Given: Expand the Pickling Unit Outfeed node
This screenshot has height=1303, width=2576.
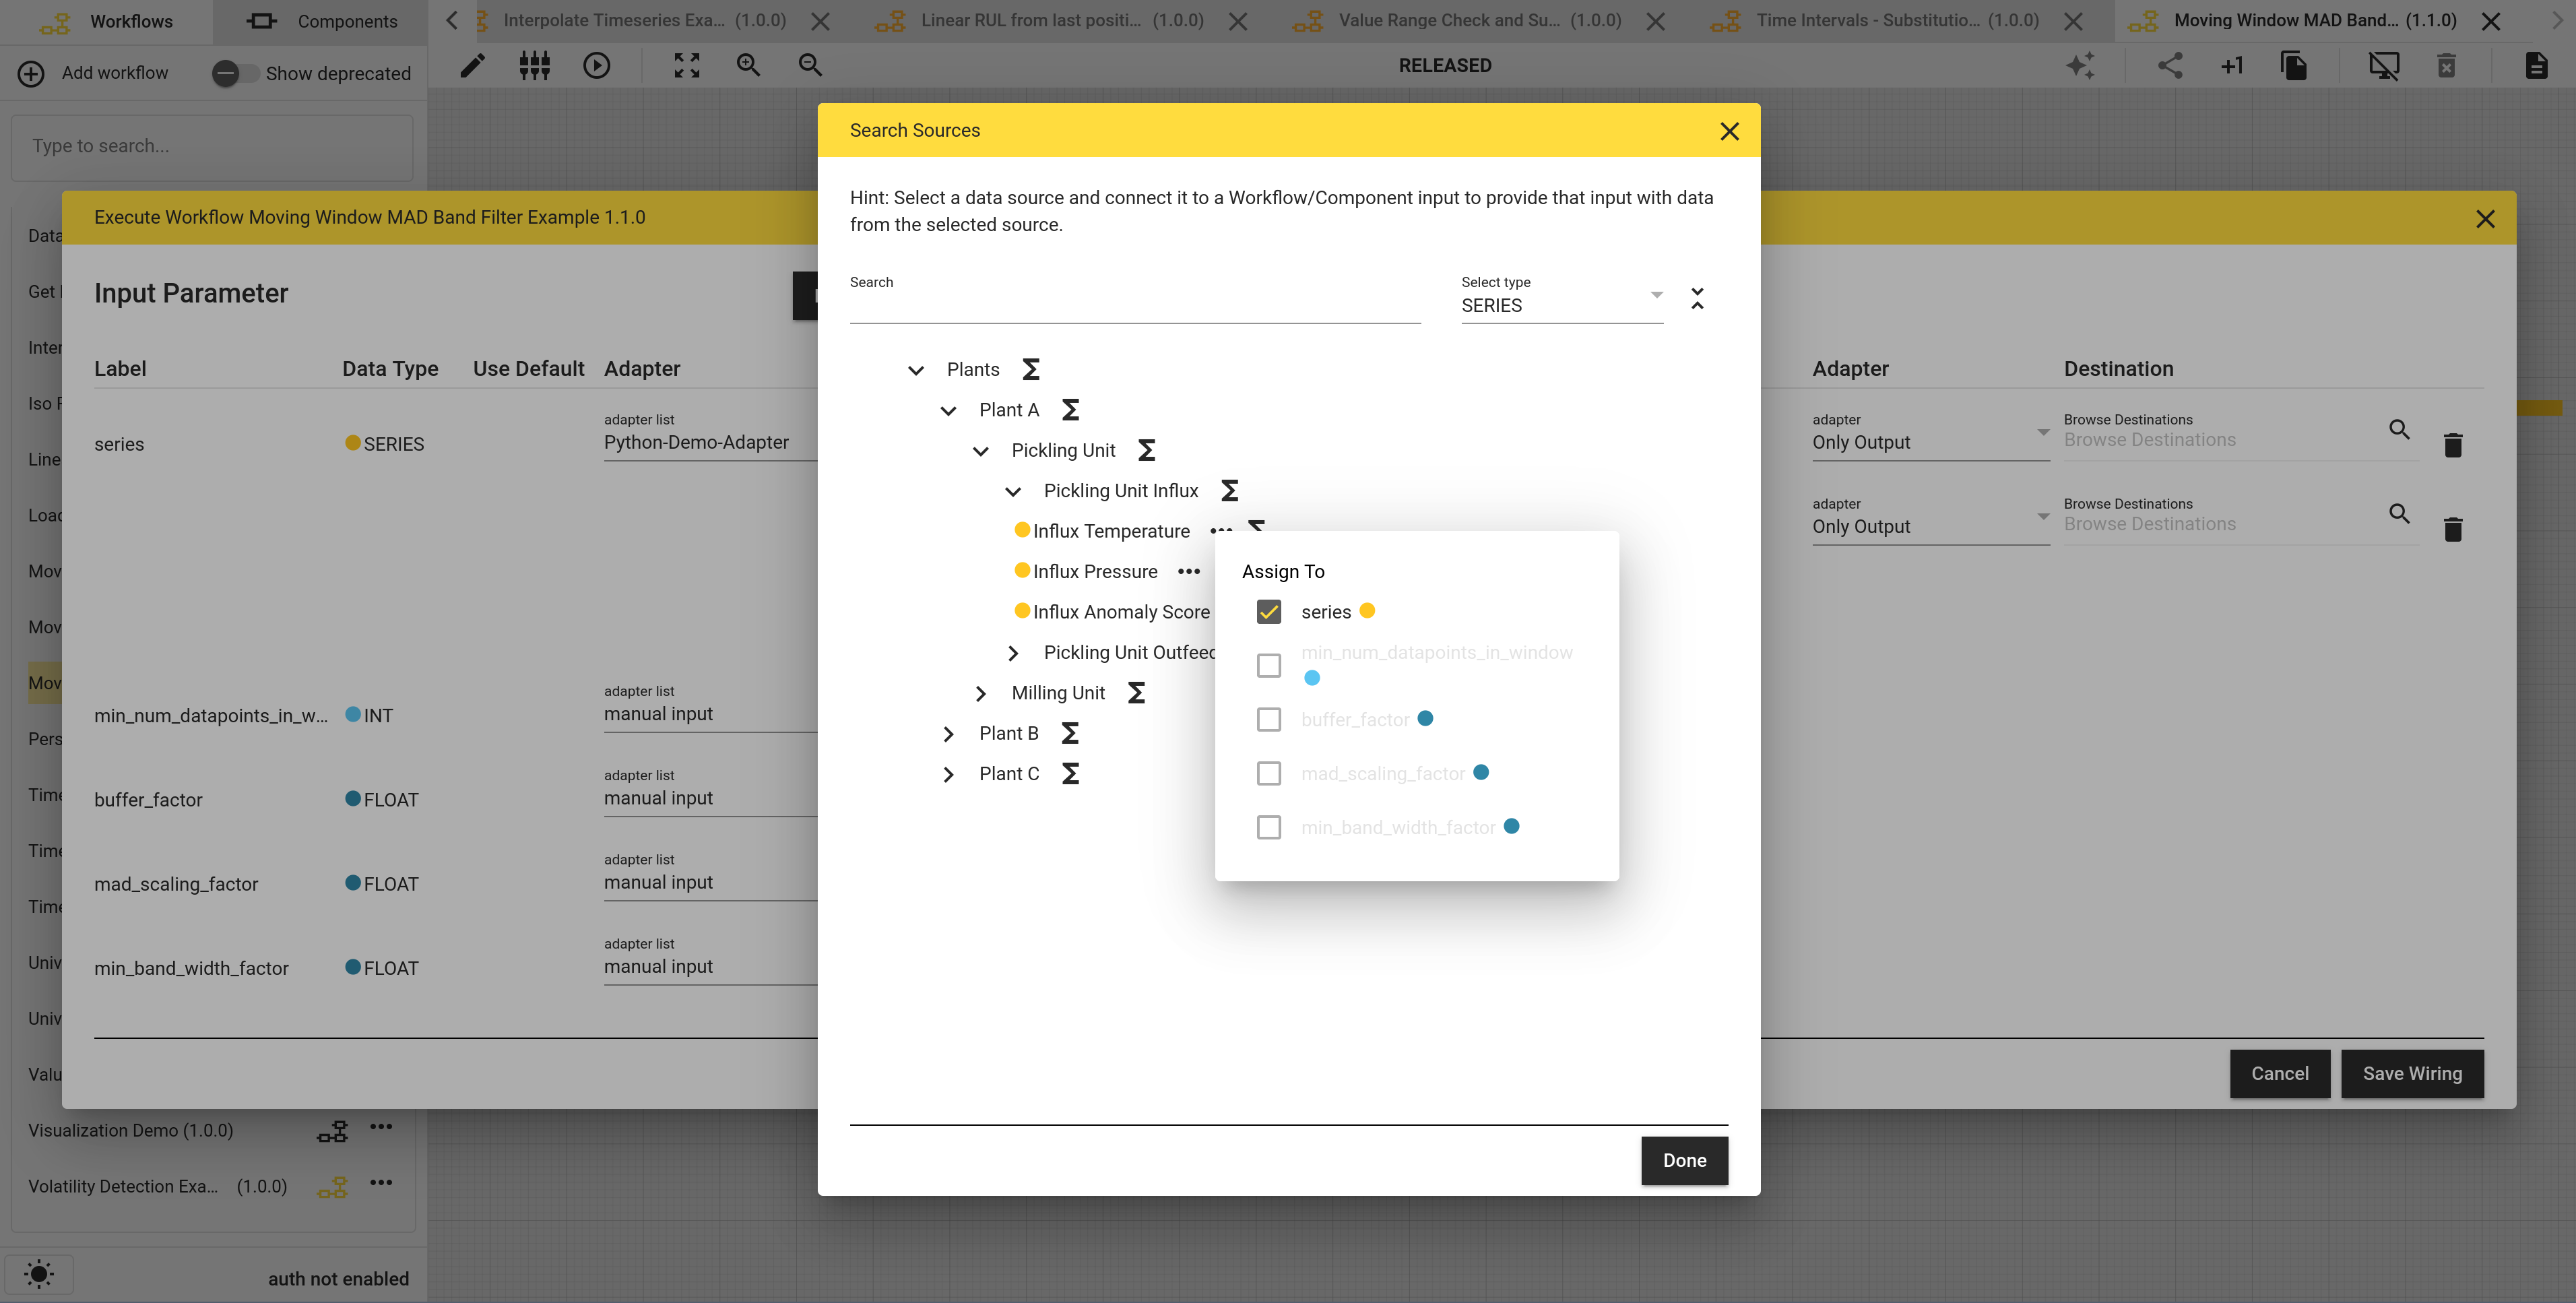Looking at the screenshot, I should pyautogui.click(x=1013, y=654).
